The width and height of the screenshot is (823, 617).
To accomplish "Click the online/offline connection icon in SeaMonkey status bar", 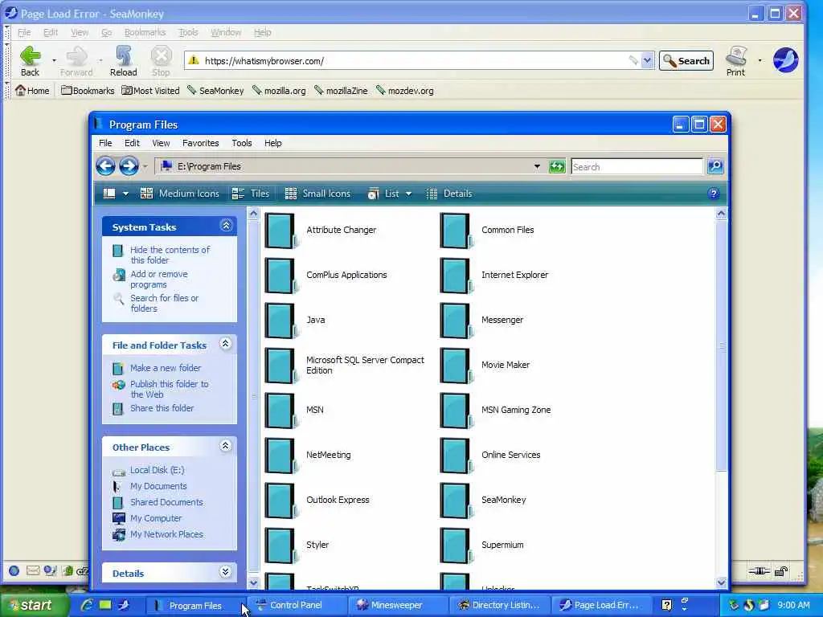I will pyautogui.click(x=759, y=571).
